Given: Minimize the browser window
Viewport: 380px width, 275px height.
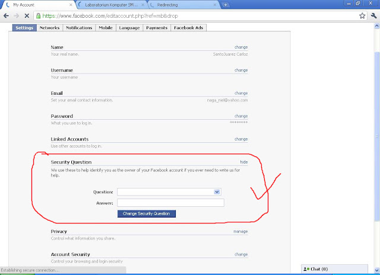Looking at the screenshot, I should 349,4.
